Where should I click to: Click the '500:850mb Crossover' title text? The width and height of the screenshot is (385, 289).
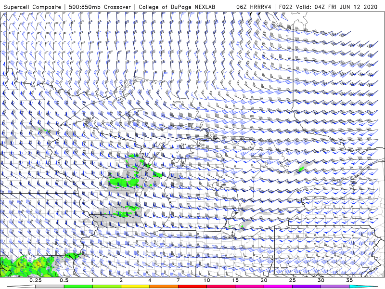100,7
